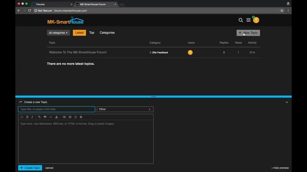
Task: Open the user avatar menu in header
Action: point(256,20)
